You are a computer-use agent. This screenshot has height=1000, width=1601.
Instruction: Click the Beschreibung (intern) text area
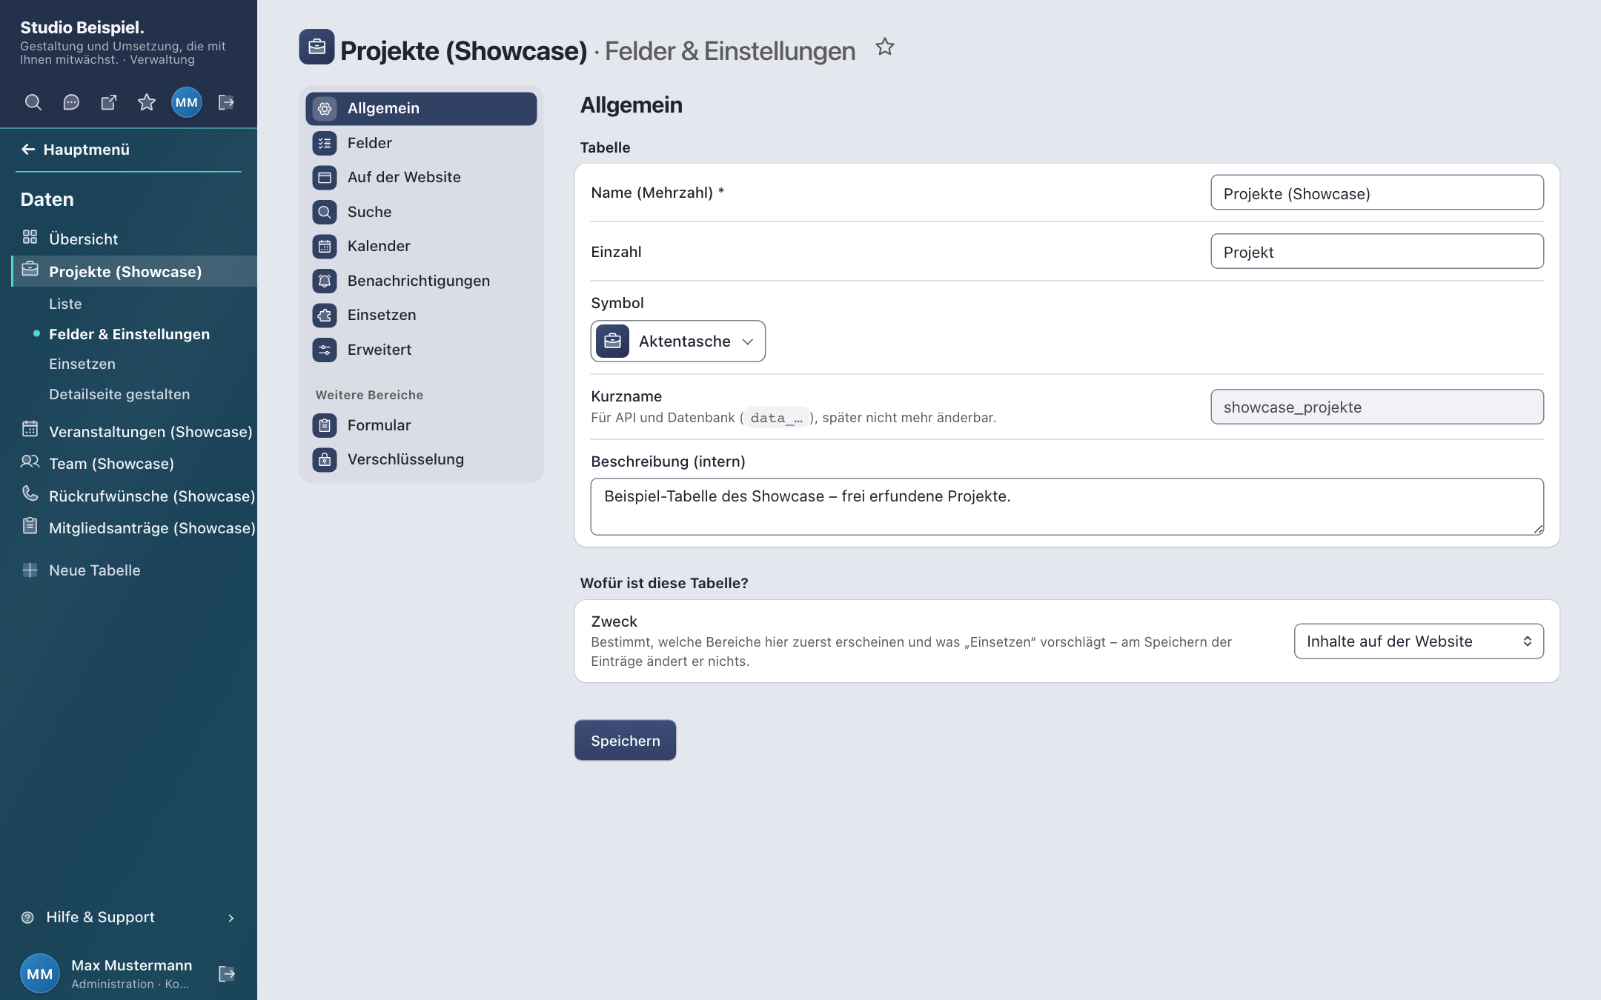tap(1067, 506)
